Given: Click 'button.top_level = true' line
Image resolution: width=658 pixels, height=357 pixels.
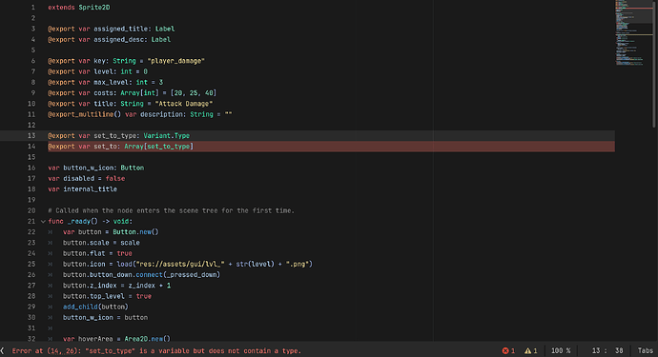Looking at the screenshot, I should pos(108,296).
